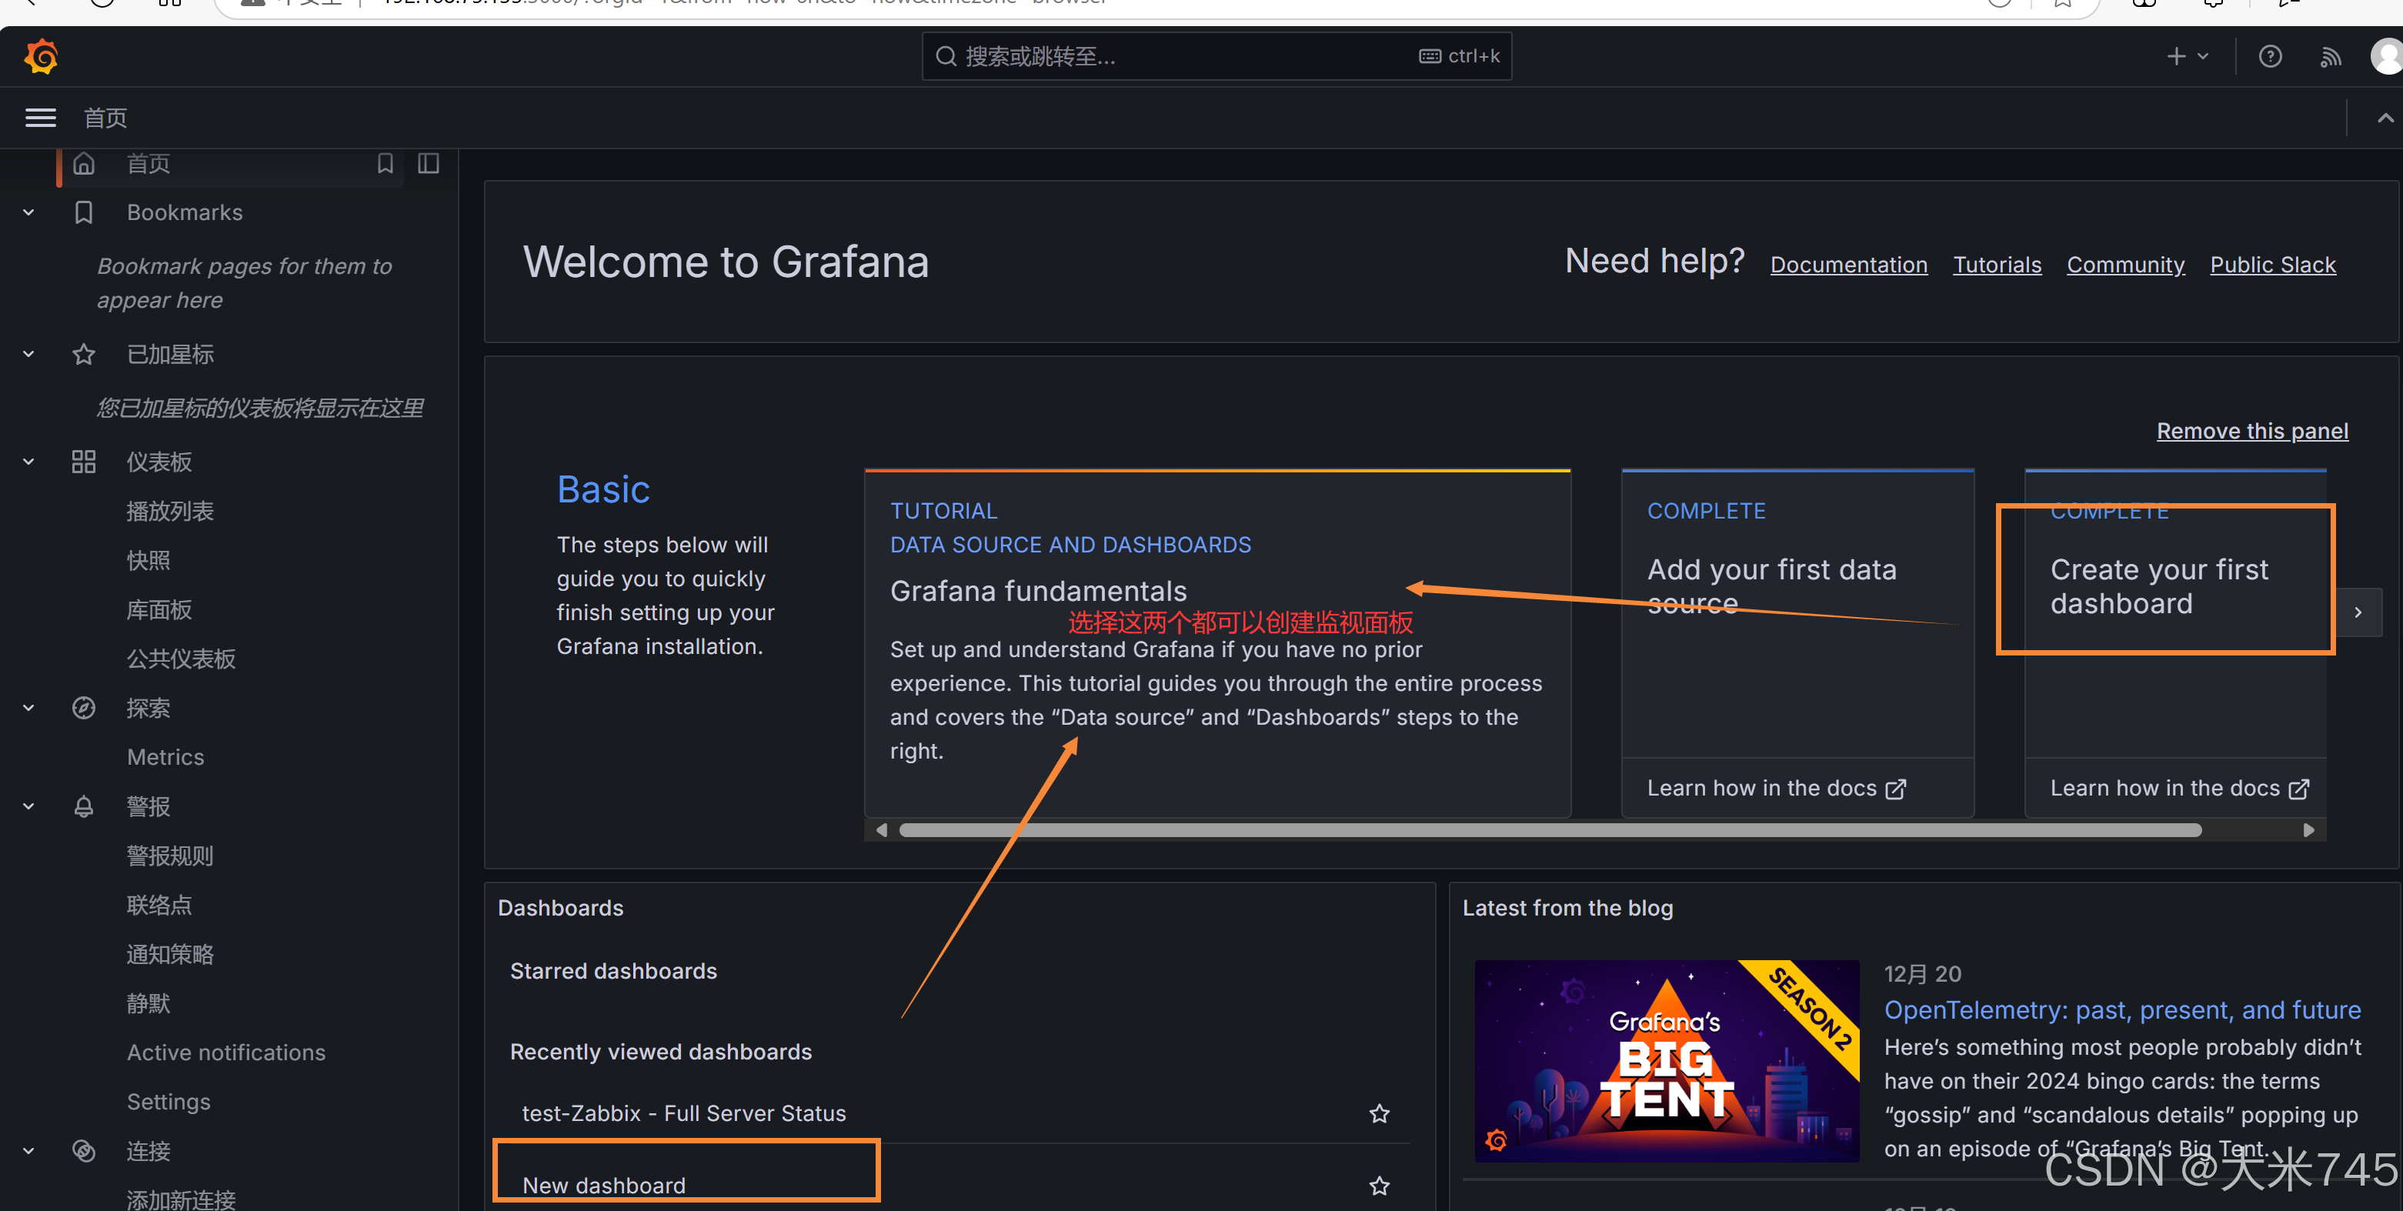Viewport: 2403px width, 1211px height.
Task: Undock the sidebar menu panel
Action: pos(428,164)
